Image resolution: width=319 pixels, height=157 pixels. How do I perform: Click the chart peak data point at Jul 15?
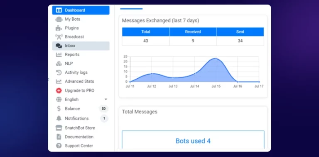pyautogui.click(x=216, y=59)
